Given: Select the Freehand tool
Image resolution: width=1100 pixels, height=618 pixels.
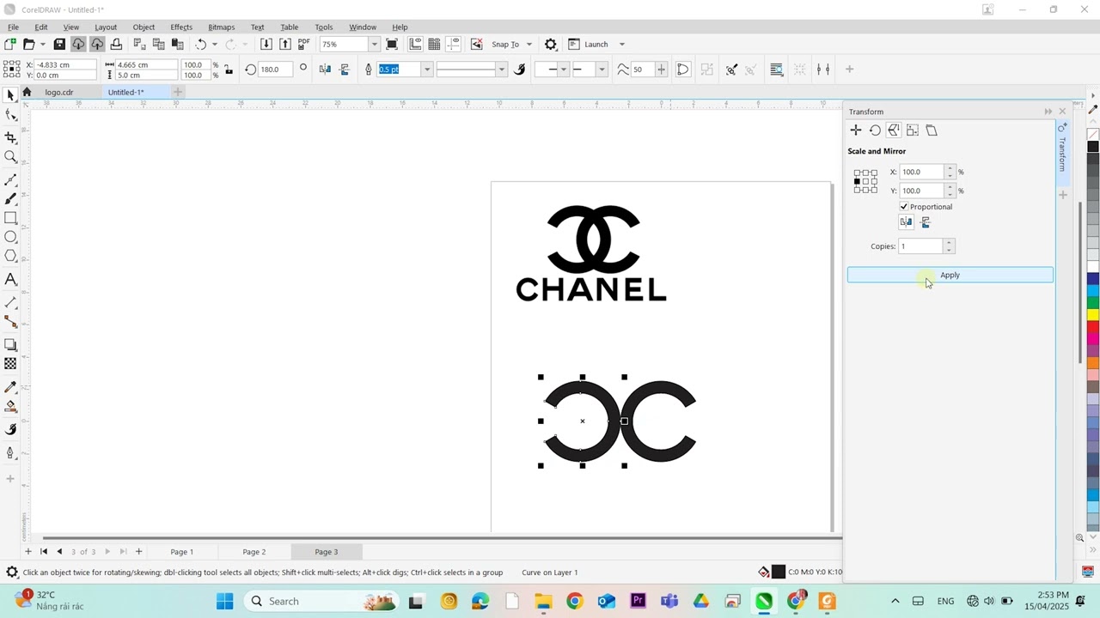Looking at the screenshot, I should (x=10, y=180).
